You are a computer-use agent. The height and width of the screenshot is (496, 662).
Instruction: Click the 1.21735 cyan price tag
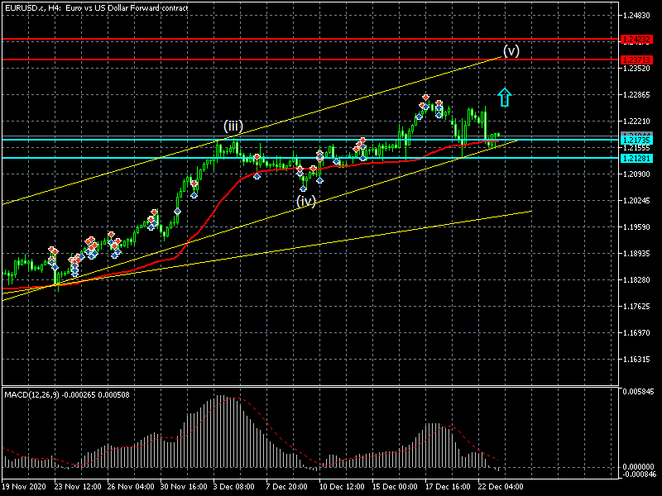pos(638,141)
